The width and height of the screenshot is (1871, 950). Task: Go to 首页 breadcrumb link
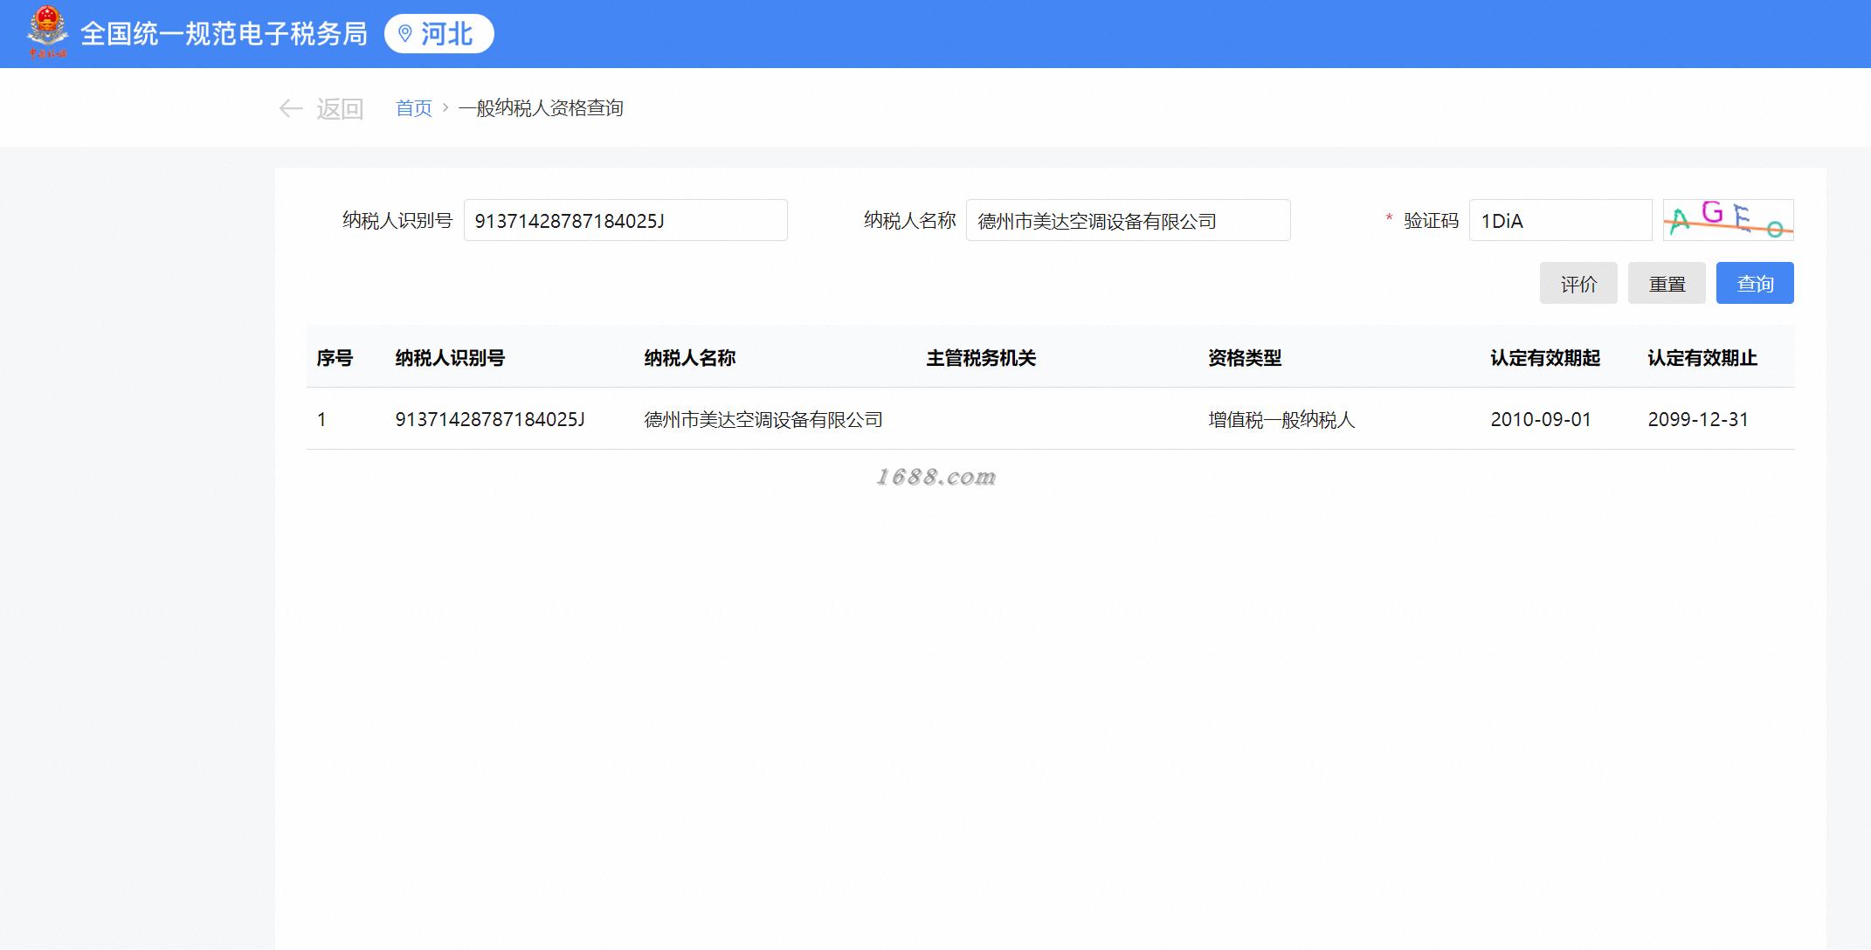pyautogui.click(x=413, y=108)
